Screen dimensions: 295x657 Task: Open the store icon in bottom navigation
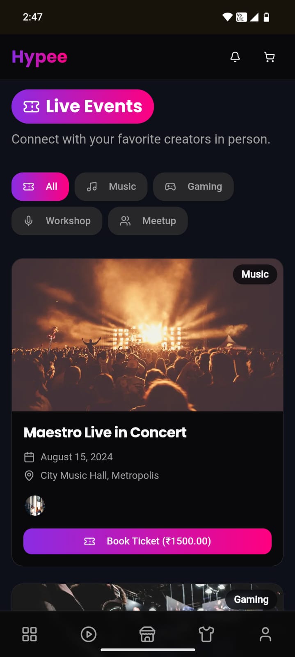click(x=147, y=634)
